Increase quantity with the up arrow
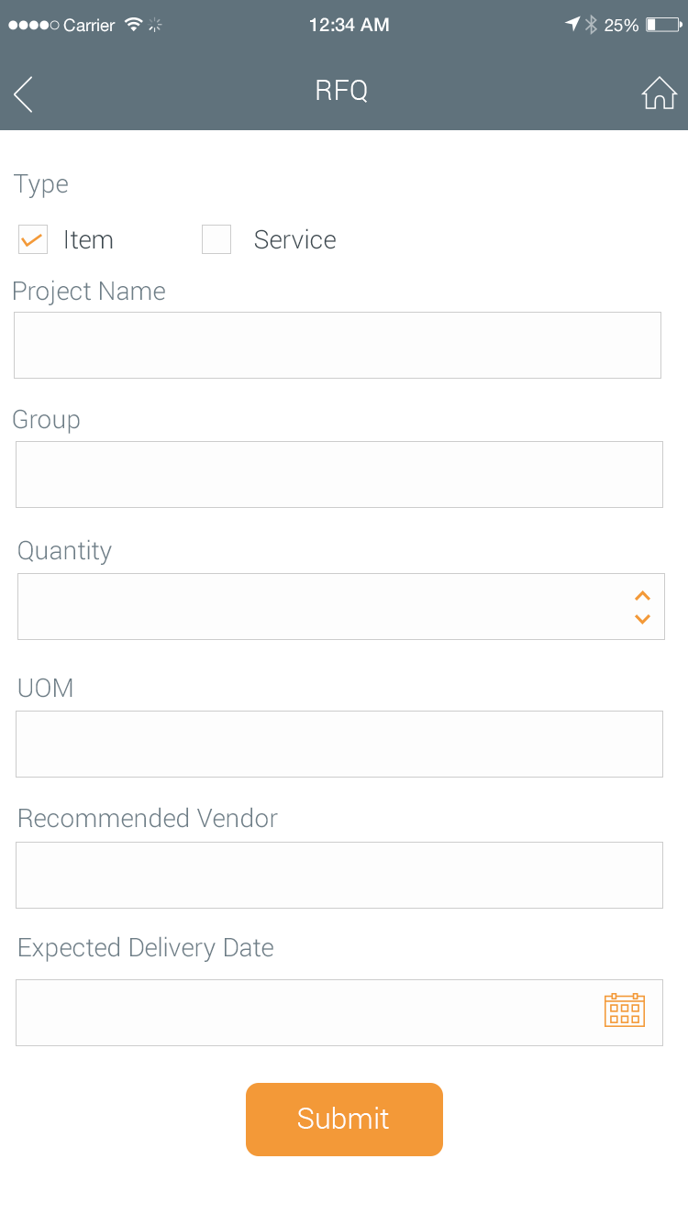Viewport: 688px width, 1214px height. click(x=642, y=595)
